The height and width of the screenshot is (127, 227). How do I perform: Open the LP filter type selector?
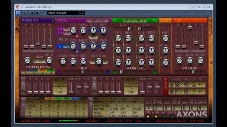[128, 20]
